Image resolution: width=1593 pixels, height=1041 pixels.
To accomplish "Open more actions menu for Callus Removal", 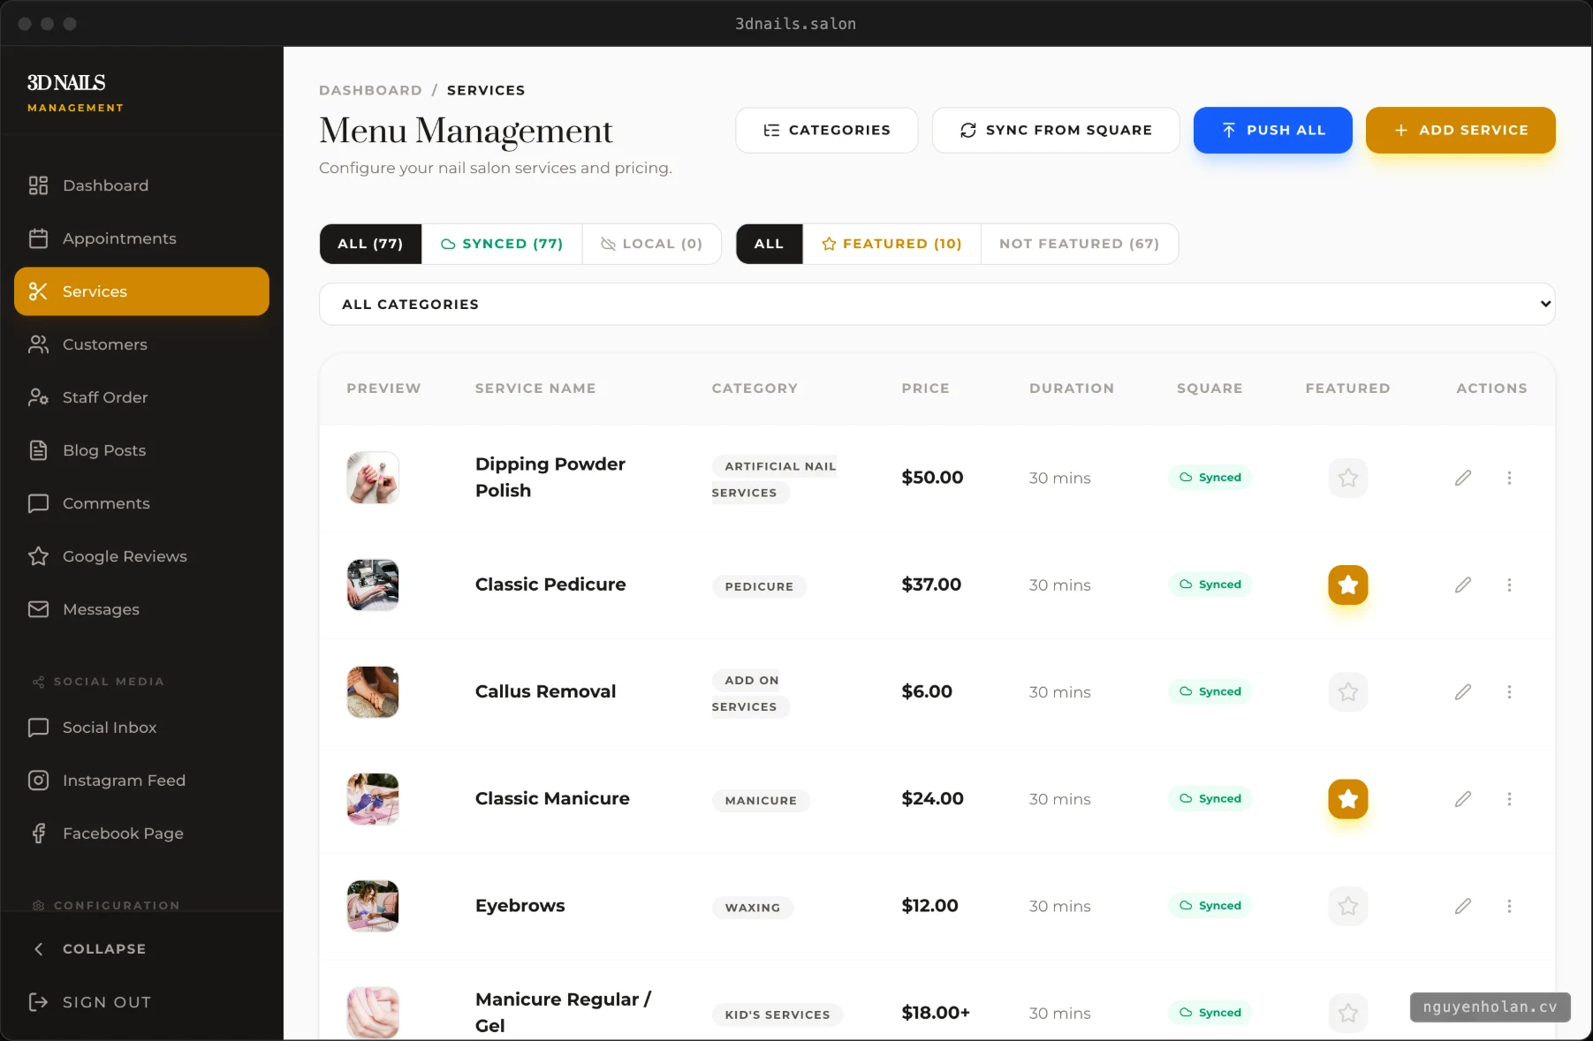I will click(1509, 692).
